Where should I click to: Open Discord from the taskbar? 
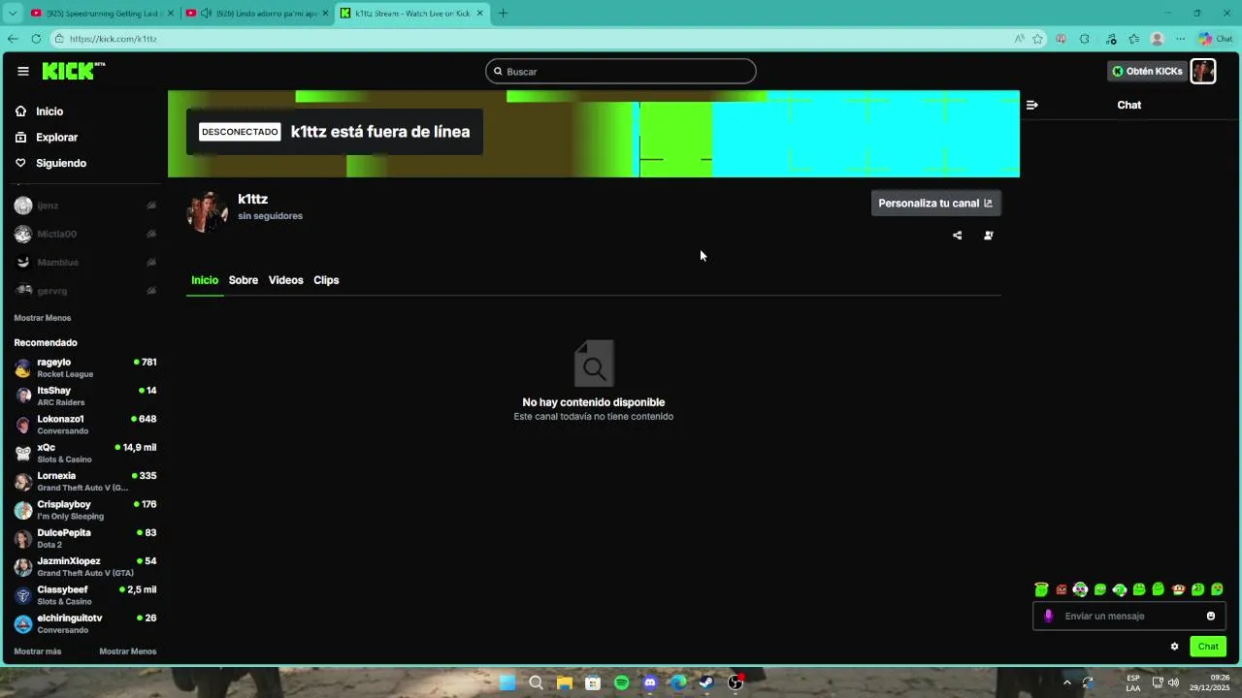click(650, 682)
